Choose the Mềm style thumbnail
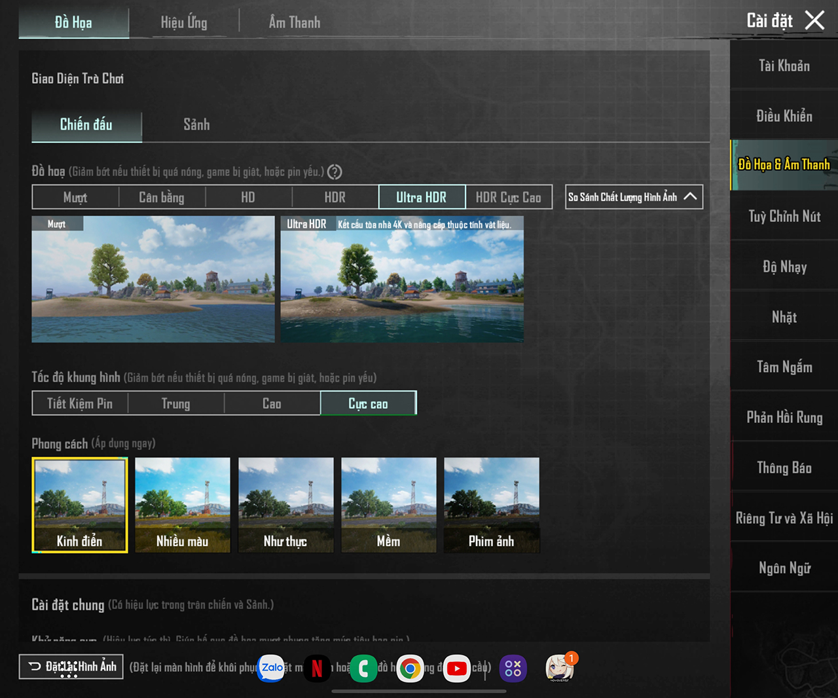The image size is (838, 698). point(389,505)
